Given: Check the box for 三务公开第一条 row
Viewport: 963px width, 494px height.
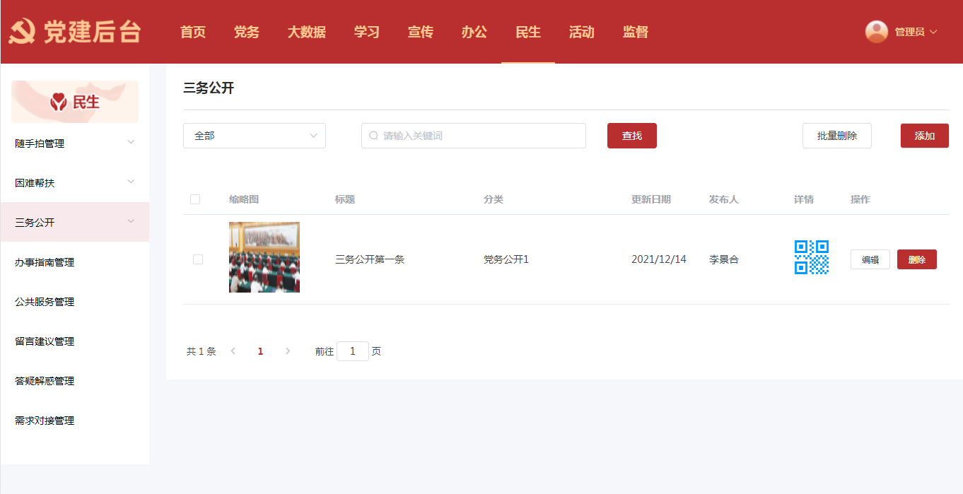Looking at the screenshot, I should pos(198,259).
